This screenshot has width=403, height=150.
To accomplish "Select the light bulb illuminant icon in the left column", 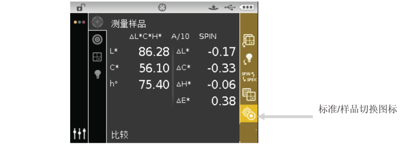I will click(x=97, y=74).
